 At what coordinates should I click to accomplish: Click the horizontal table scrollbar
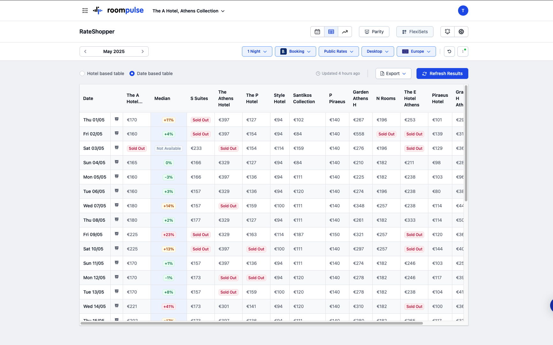pos(252,323)
